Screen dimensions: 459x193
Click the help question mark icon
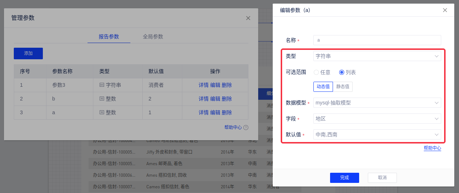(x=246, y=128)
